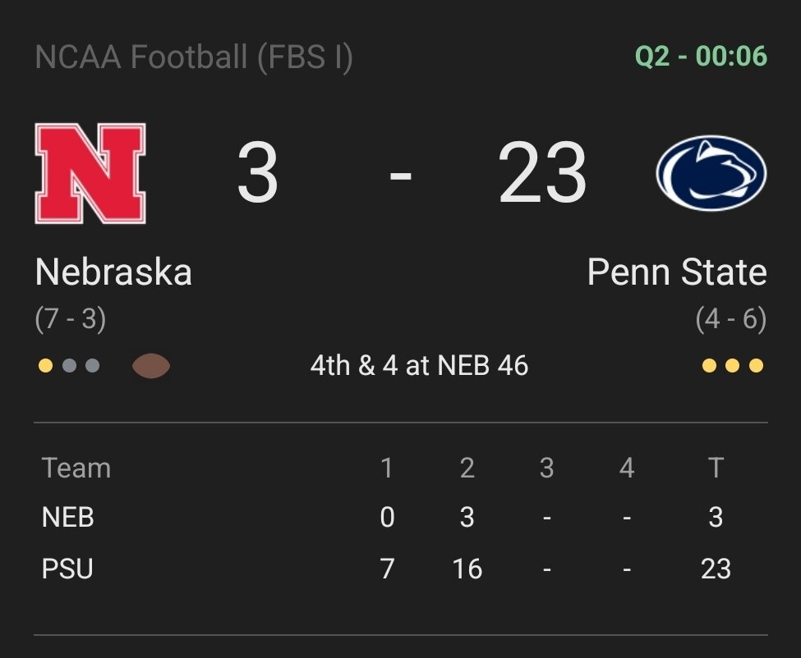Click the football possession icon
Screen dimensions: 801x658
click(151, 366)
